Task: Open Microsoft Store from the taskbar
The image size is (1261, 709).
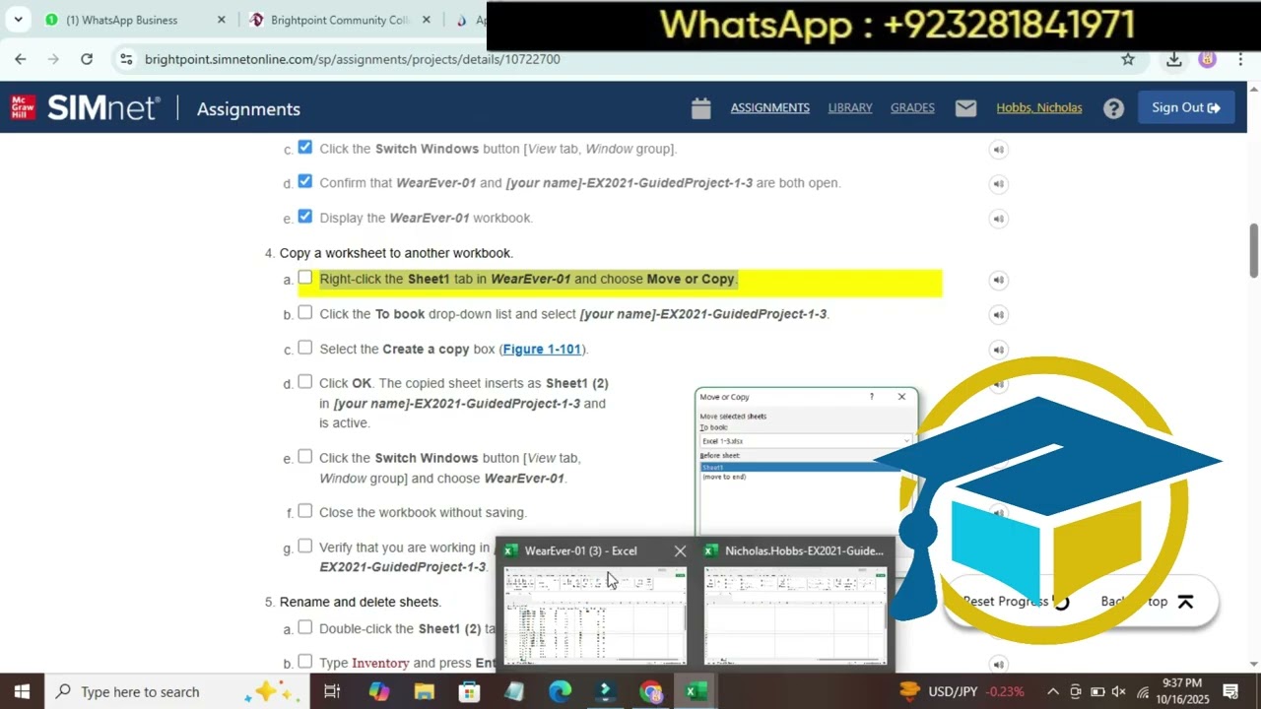Action: [x=469, y=691]
